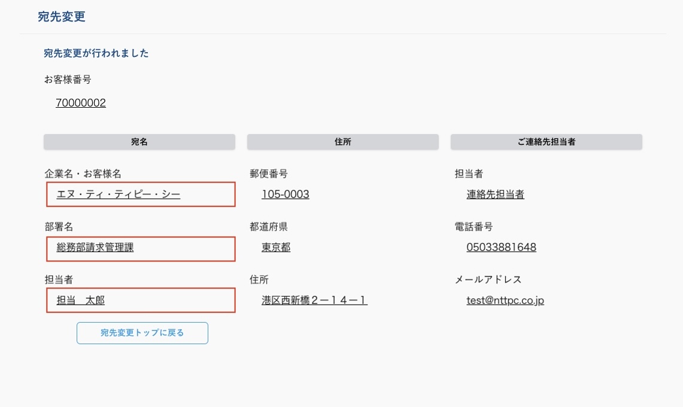Click the 連絡先担当者 contact value
Screen dimensions: 683x407
tap(496, 195)
